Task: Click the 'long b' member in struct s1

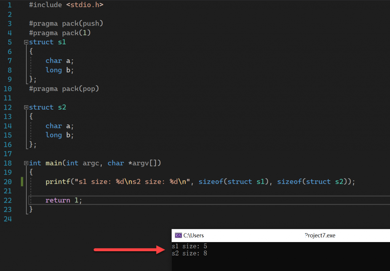Action: 59,70
